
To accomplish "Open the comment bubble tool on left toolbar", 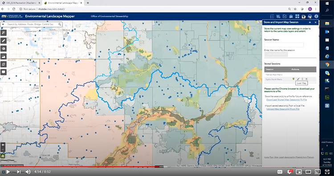I will (x=4, y=72).
